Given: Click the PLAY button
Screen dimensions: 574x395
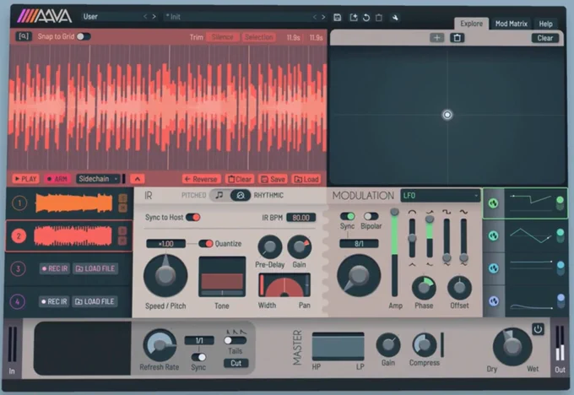Looking at the screenshot, I should [x=25, y=179].
